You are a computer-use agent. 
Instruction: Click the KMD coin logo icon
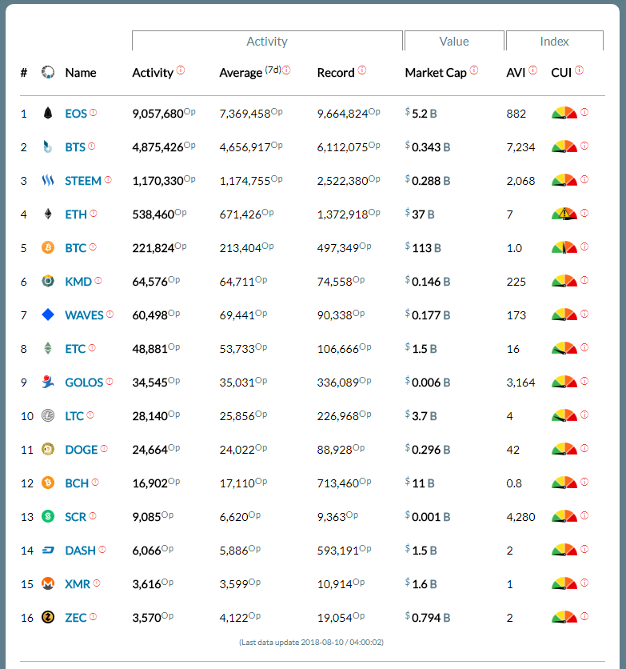click(x=48, y=281)
